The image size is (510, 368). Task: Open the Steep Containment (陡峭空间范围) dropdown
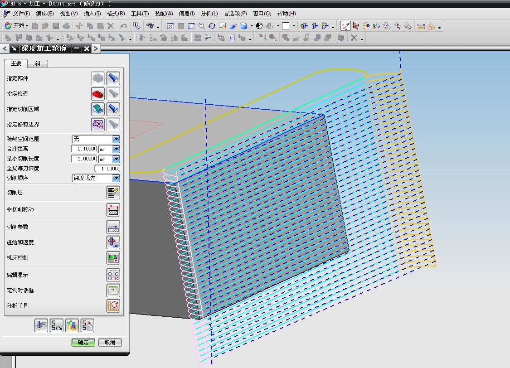pos(116,139)
